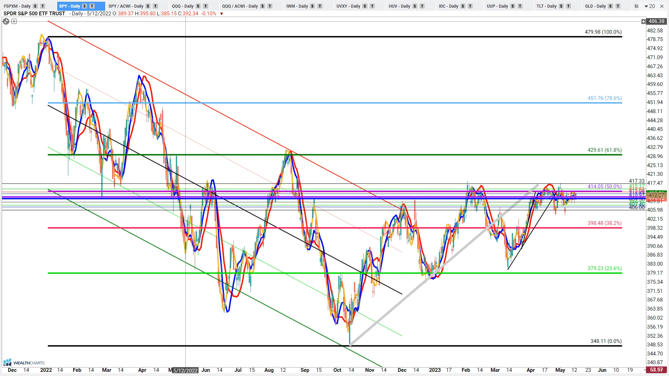Click the S icon on the UVXY tab

tap(364, 6)
